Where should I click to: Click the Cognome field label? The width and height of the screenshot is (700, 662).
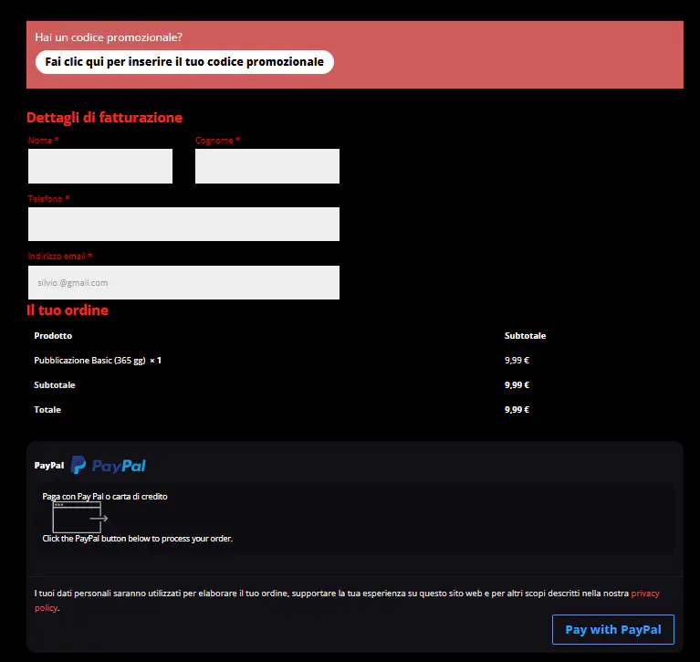click(217, 141)
